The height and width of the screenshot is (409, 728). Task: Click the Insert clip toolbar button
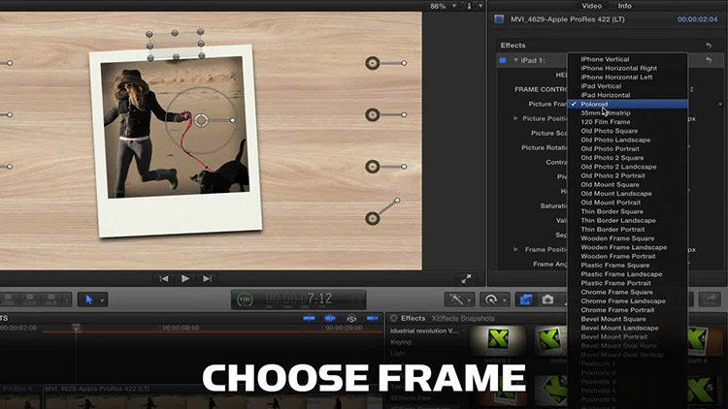(30, 299)
